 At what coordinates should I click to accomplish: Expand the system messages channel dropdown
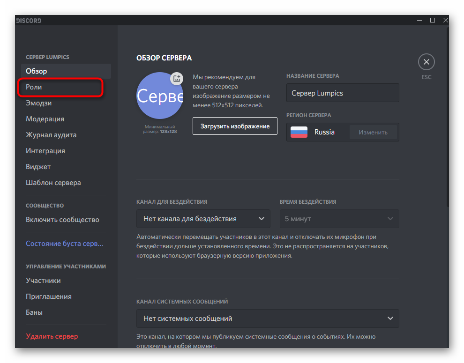(x=268, y=319)
